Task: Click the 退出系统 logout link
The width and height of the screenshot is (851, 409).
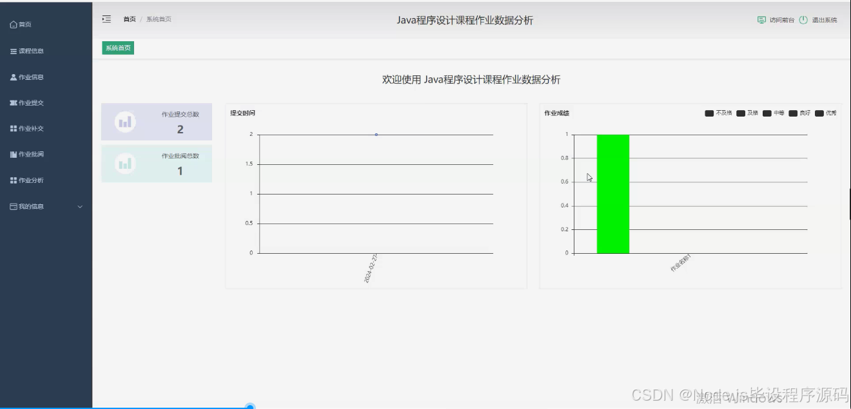Action: pos(826,19)
